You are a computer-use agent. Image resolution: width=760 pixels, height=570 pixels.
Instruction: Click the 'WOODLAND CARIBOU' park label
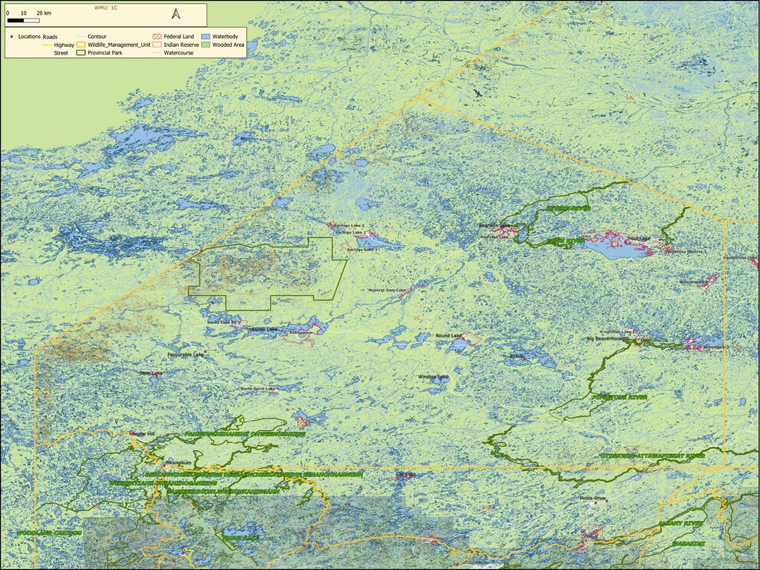pos(48,533)
